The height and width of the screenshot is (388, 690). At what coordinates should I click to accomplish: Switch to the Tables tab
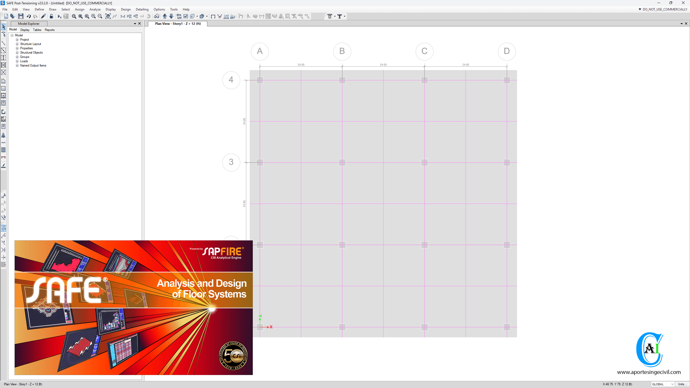coord(37,30)
